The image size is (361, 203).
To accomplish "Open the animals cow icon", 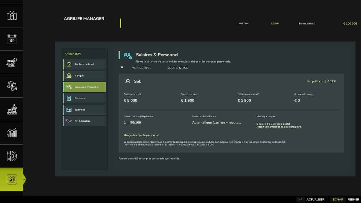I will (x=12, y=62).
